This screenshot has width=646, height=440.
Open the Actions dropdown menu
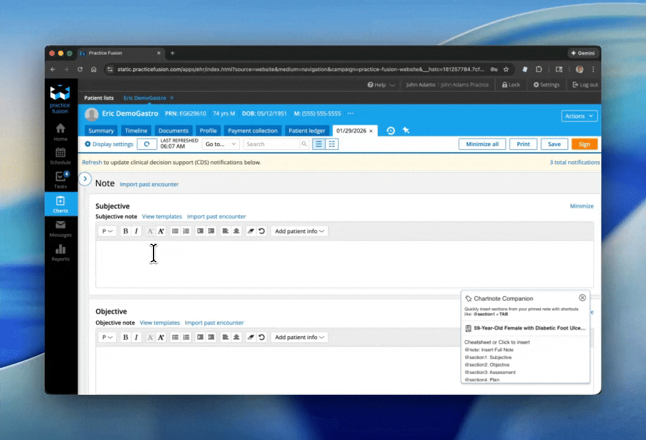pos(579,116)
